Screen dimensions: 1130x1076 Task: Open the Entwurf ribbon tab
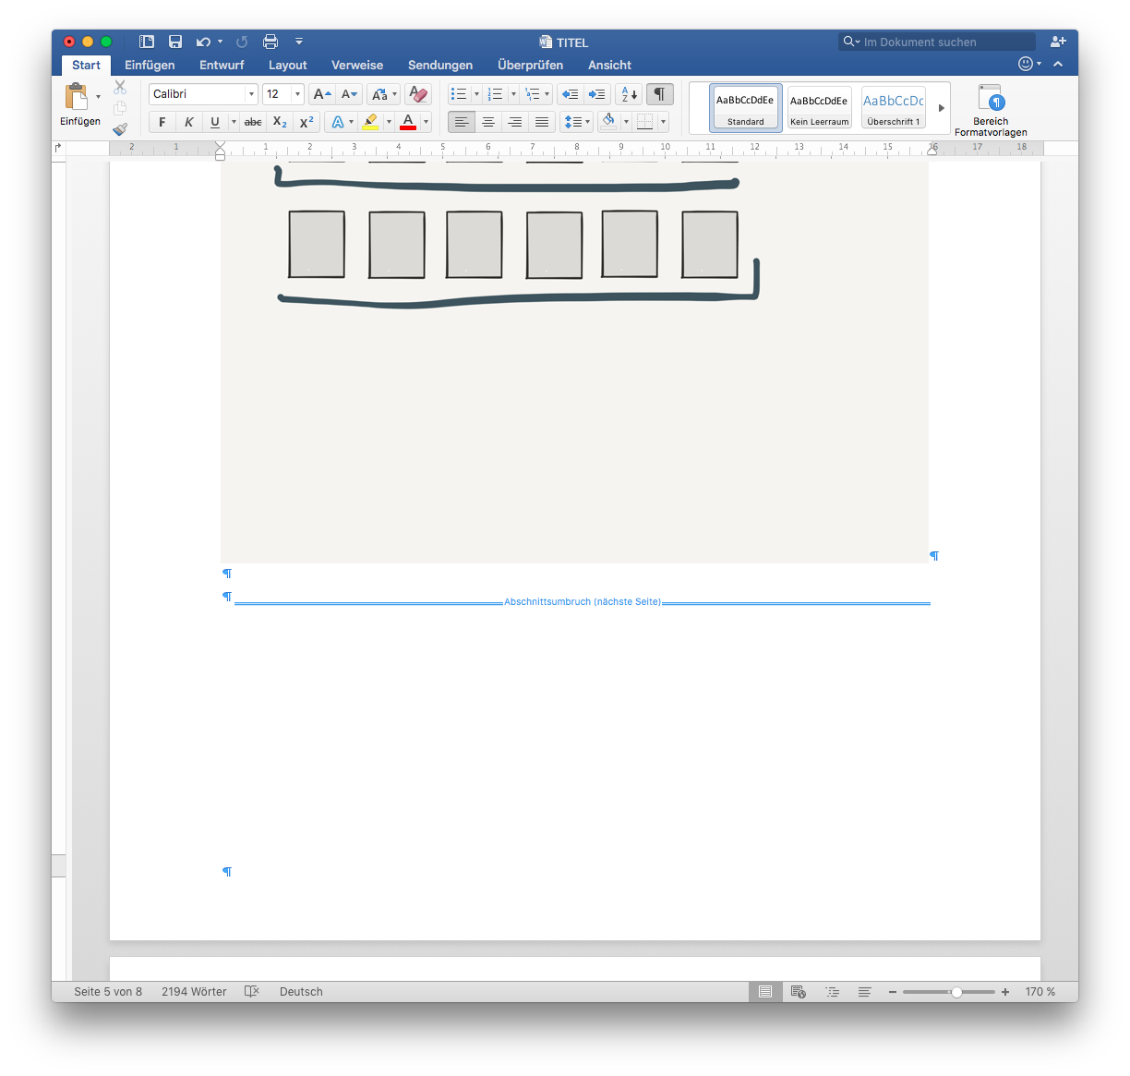tap(222, 65)
